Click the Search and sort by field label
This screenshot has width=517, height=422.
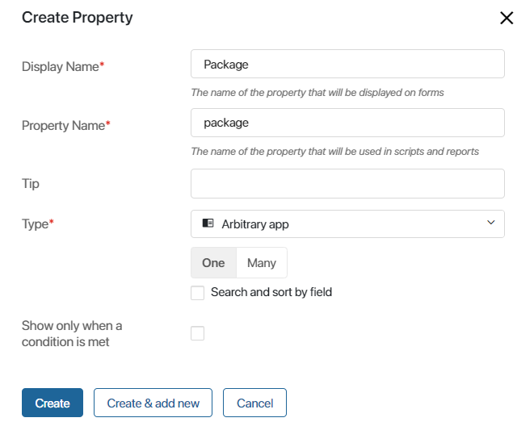point(271,292)
